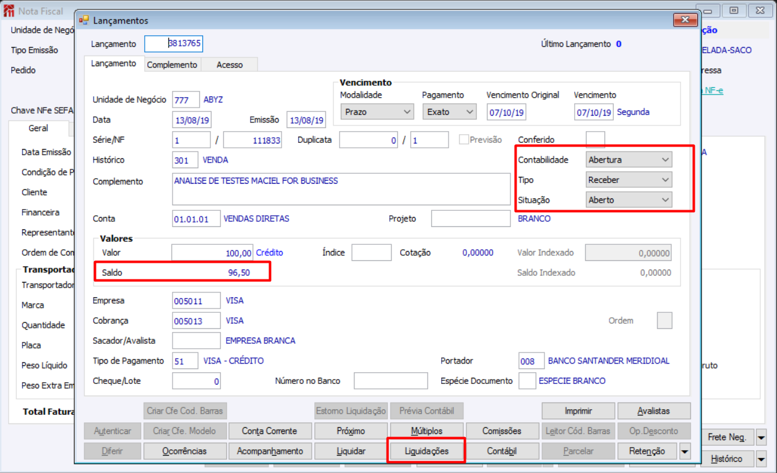Click the Portador code field 008

[531, 360]
